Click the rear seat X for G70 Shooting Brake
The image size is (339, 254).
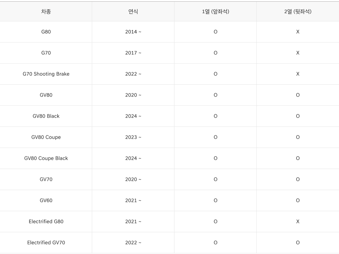[x=298, y=74]
